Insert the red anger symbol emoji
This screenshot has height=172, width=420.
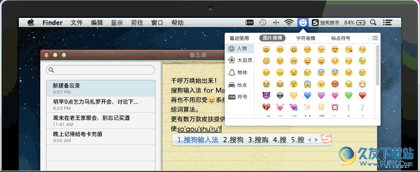click(335, 107)
